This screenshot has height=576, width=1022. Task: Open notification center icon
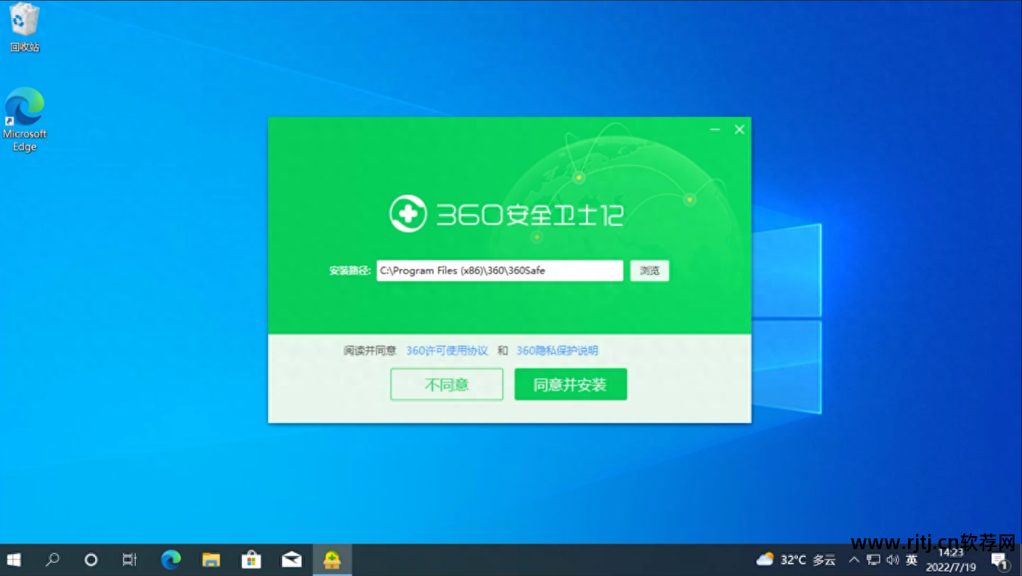(x=1001, y=561)
